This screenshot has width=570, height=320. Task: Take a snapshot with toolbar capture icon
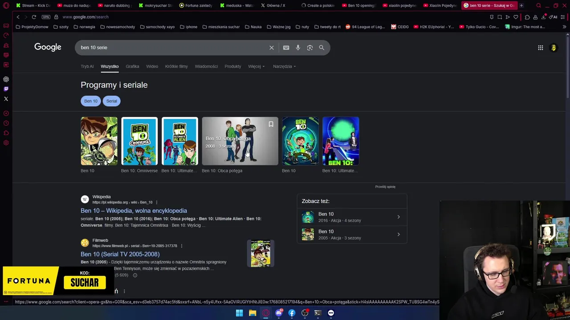pyautogui.click(x=500, y=17)
